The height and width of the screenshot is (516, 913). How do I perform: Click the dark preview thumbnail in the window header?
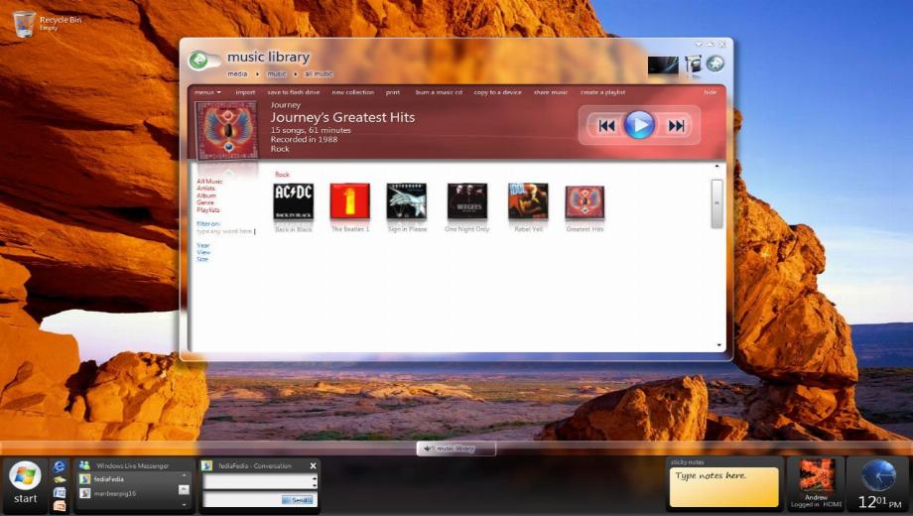[663, 65]
